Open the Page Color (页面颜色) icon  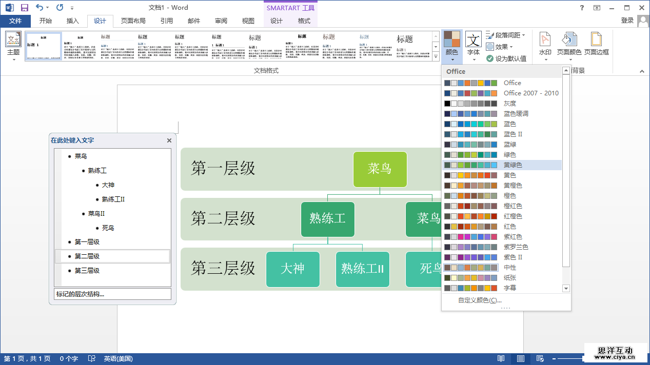coord(569,44)
